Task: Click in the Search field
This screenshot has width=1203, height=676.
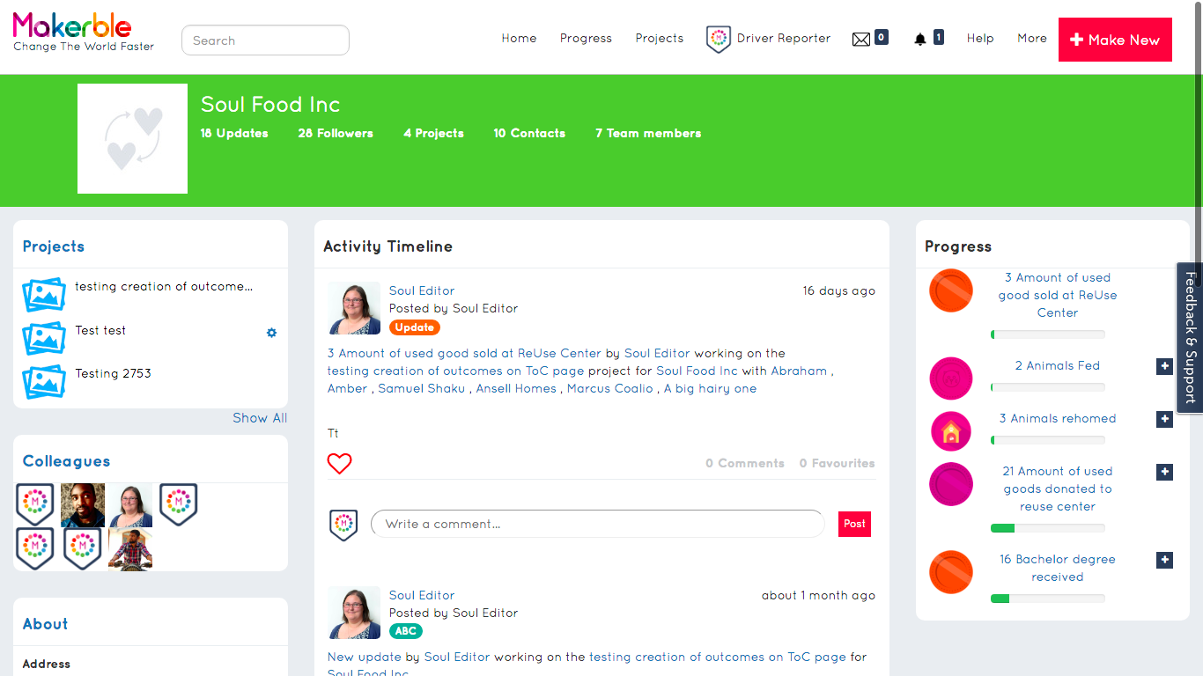Action: click(x=265, y=40)
